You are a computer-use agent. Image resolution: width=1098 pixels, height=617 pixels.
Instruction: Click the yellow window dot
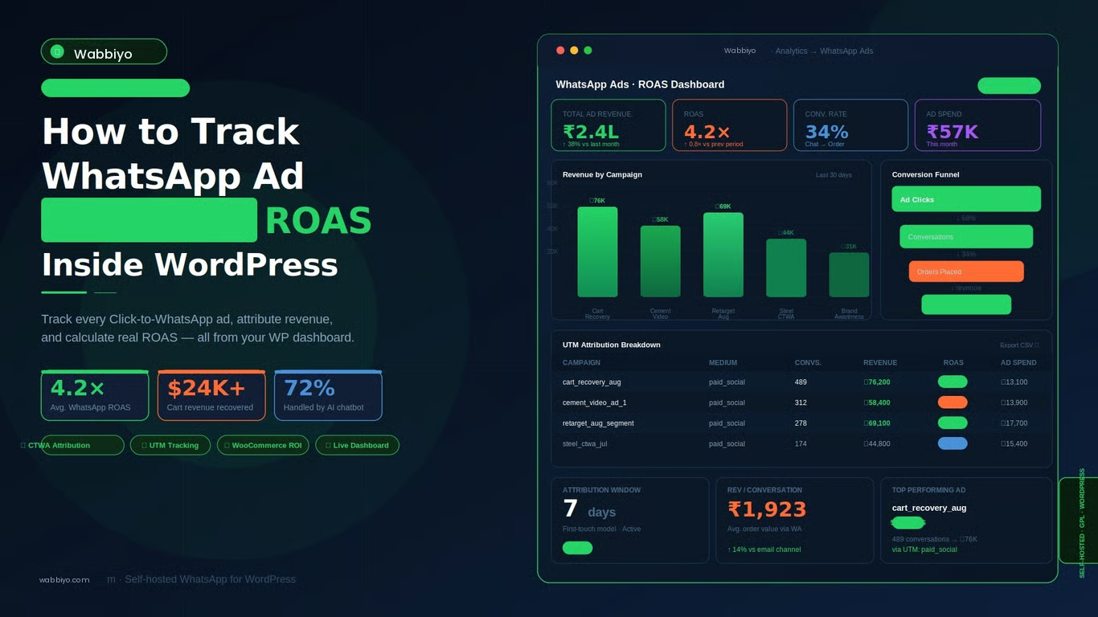coord(574,51)
